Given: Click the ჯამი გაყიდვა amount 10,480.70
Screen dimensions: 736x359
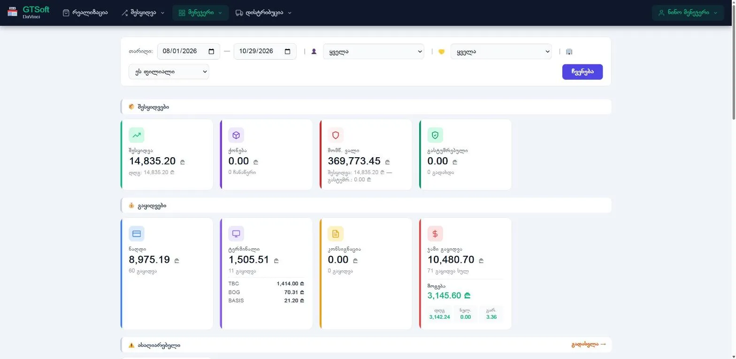Looking at the screenshot, I should [x=451, y=260].
